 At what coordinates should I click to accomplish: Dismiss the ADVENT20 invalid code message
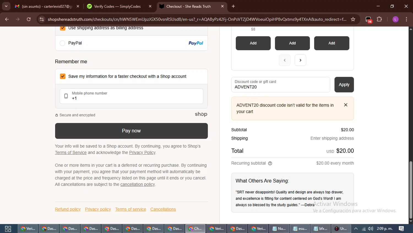[x=346, y=105]
